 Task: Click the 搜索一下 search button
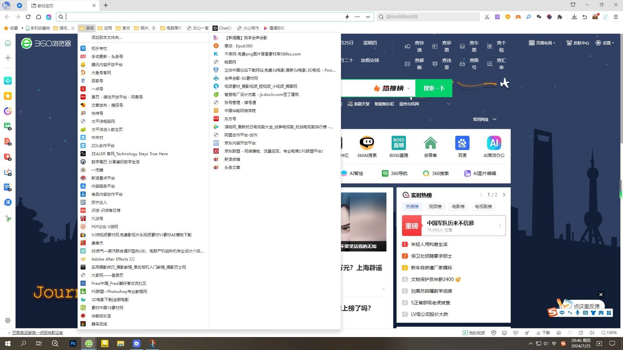[x=434, y=88]
